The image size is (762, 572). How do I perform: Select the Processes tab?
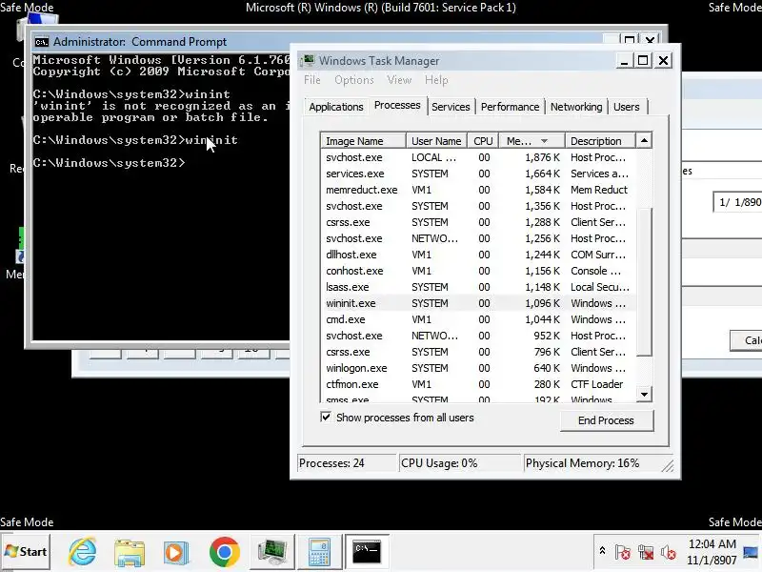[x=397, y=105]
